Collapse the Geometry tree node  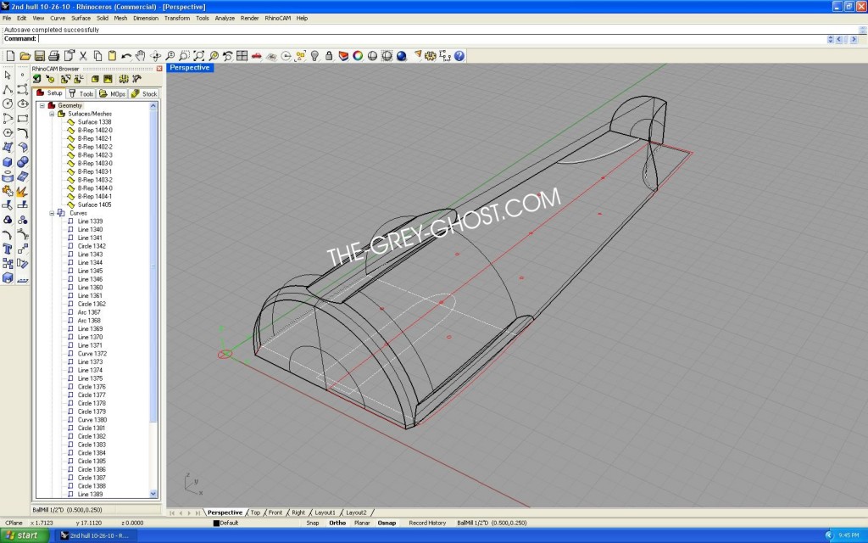[42, 105]
